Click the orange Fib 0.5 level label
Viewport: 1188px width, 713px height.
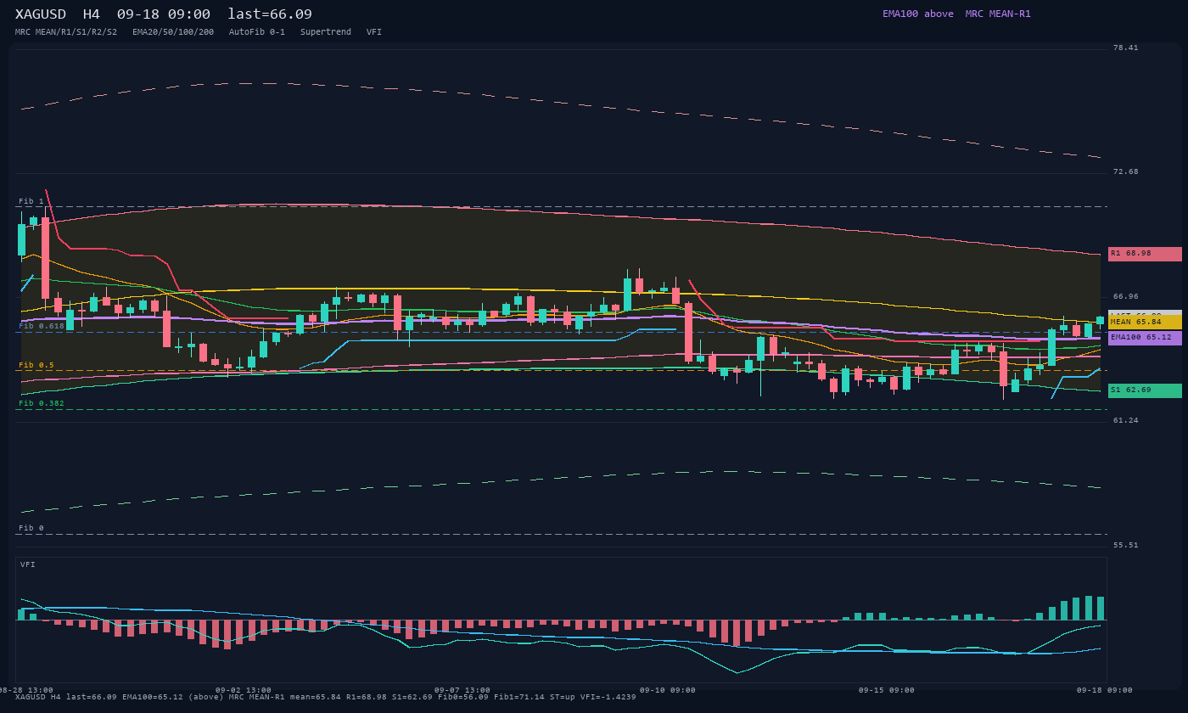(36, 365)
